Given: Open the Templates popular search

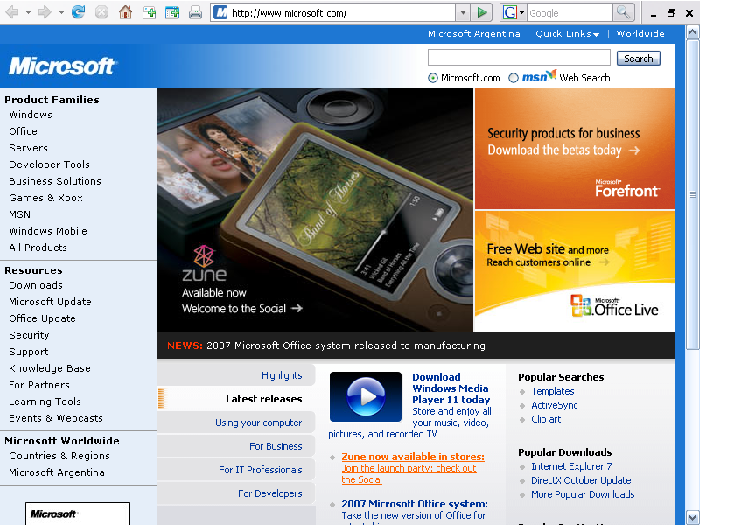Looking at the screenshot, I should tap(552, 391).
